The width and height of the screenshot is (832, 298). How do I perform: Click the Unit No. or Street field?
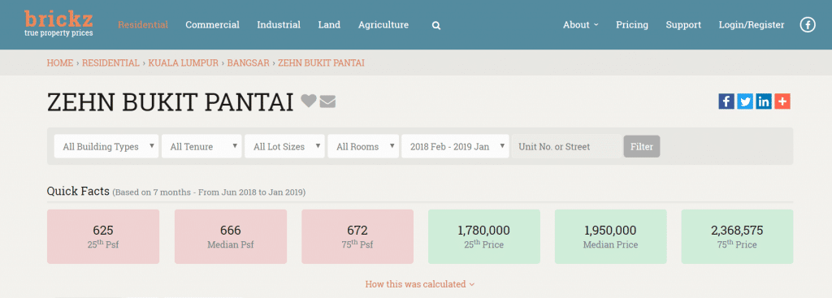point(566,146)
